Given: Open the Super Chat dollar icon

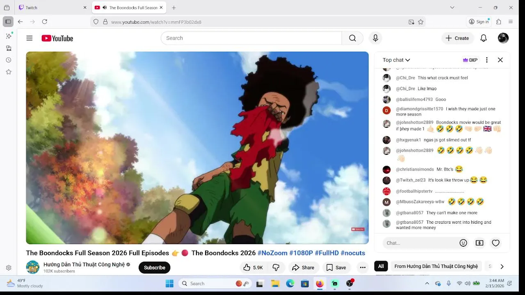Looking at the screenshot, I should (479, 243).
